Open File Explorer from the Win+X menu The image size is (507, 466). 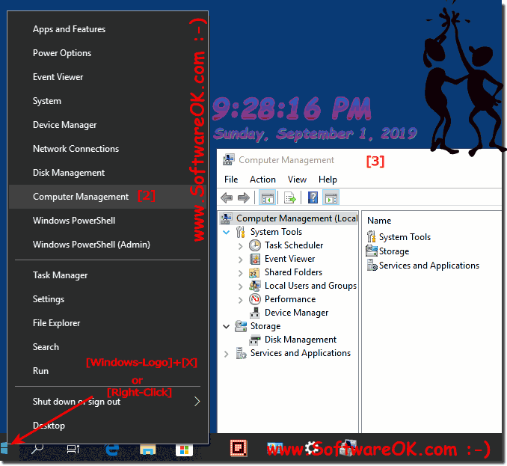pos(108,323)
